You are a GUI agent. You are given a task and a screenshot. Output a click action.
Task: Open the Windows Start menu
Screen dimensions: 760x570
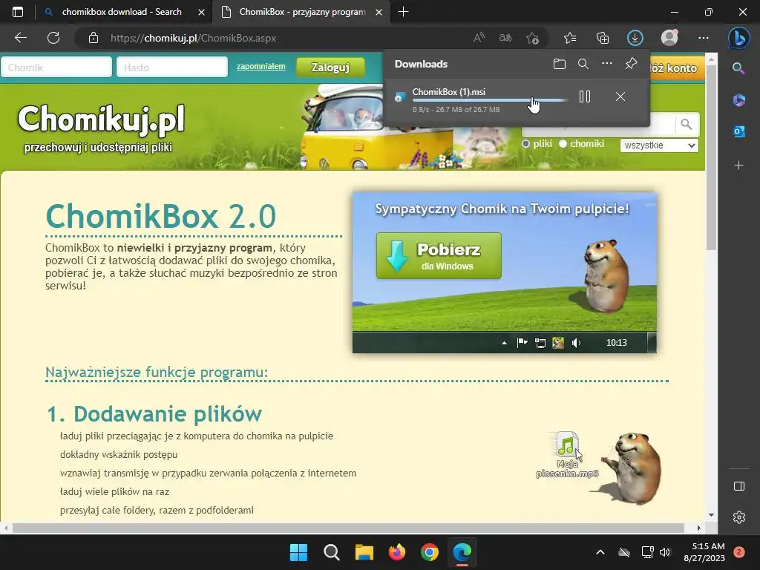[x=298, y=552]
